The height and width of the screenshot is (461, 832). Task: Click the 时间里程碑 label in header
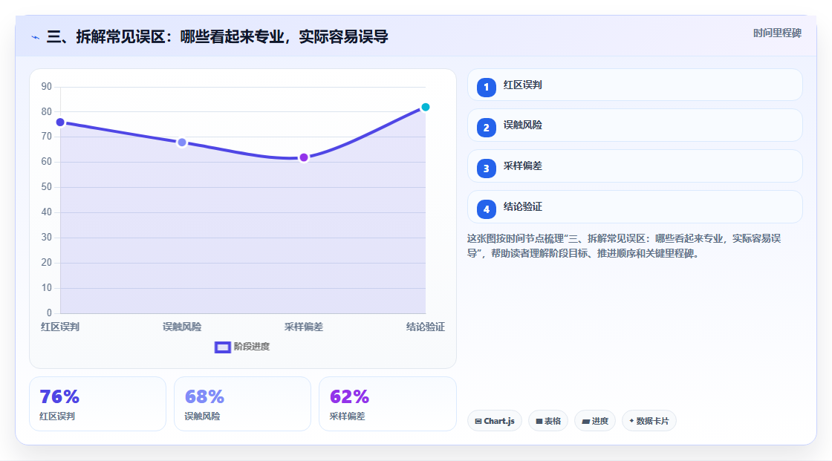tap(777, 33)
